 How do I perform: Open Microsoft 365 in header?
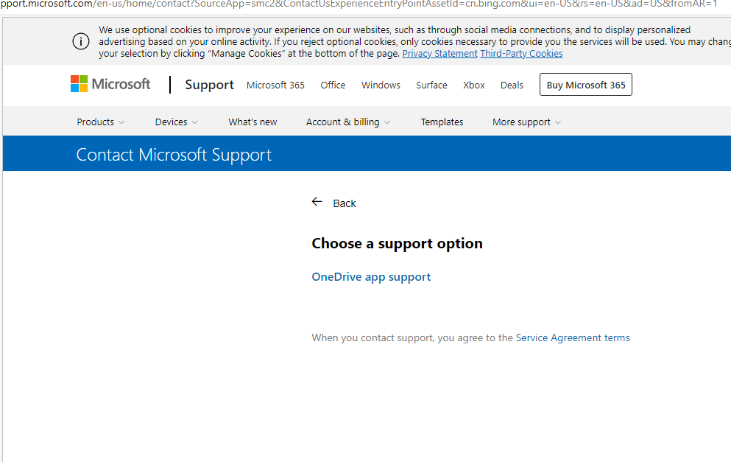(x=275, y=85)
